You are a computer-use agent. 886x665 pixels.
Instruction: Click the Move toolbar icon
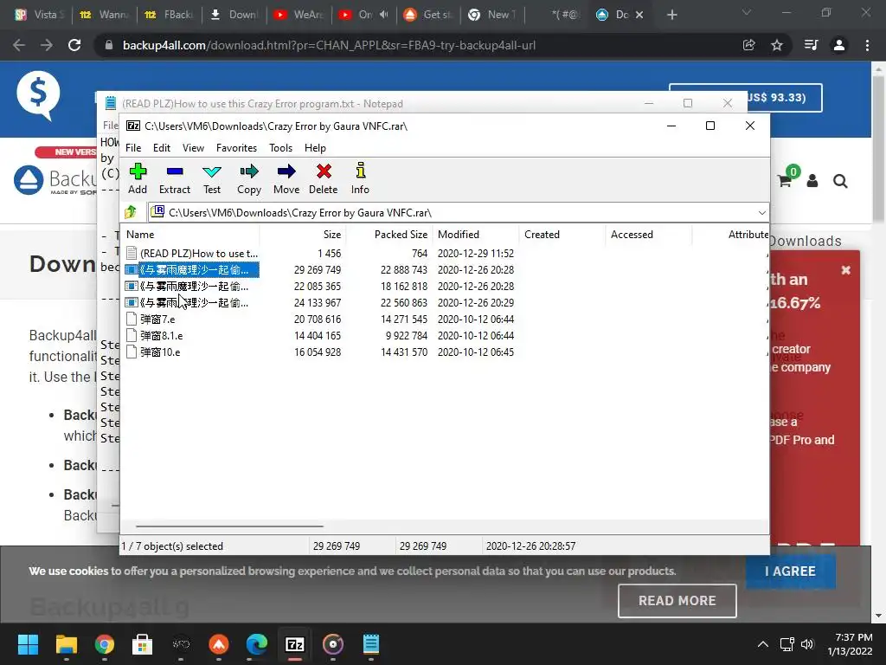click(286, 178)
